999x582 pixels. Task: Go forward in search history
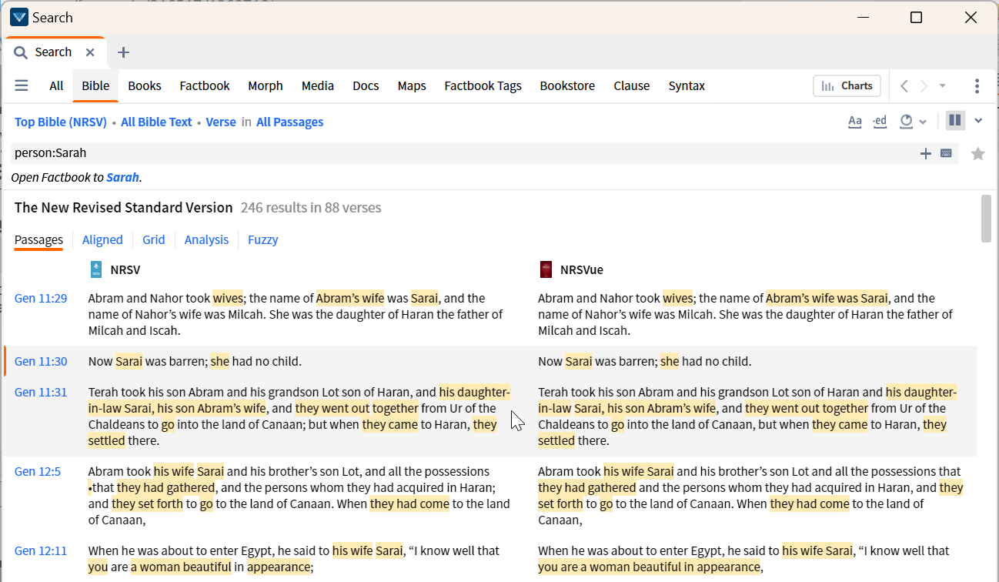click(x=924, y=85)
